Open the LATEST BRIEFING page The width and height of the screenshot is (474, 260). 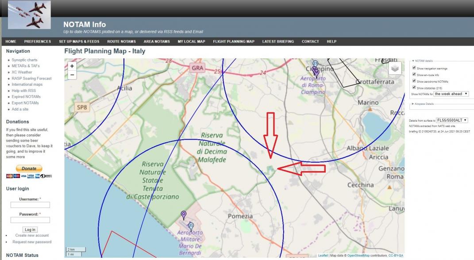click(x=278, y=42)
